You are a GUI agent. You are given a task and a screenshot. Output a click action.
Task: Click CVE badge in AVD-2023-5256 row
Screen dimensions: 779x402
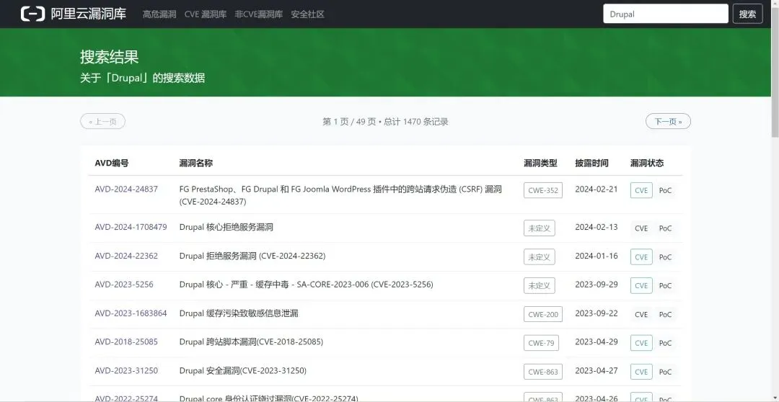[641, 286]
